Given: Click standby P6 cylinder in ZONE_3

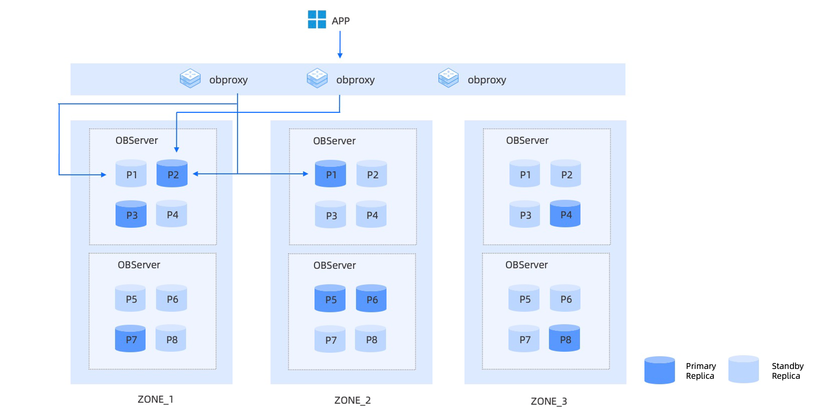Looking at the screenshot, I should [x=565, y=298].
